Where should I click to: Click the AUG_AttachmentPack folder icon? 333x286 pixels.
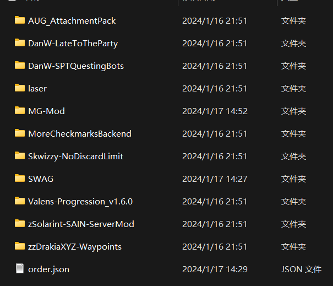[x=20, y=20]
